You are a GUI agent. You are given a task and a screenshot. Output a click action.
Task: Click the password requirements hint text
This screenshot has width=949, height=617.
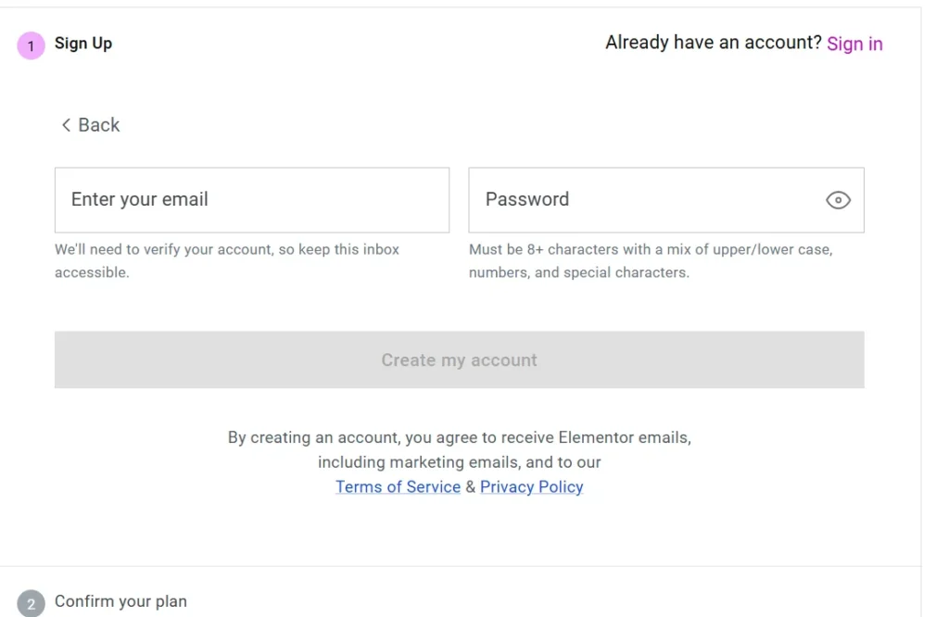tap(651, 260)
